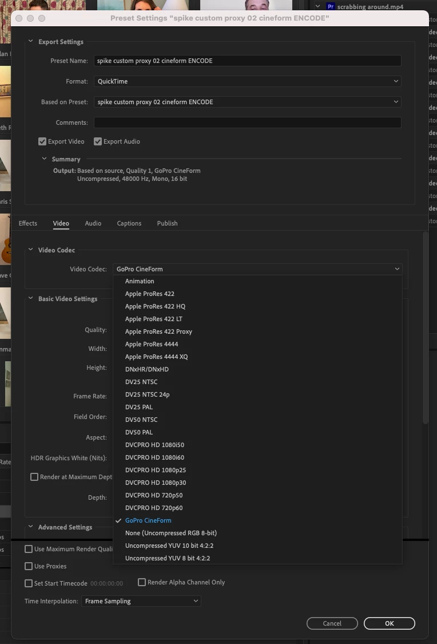Select Apple ProRes 422 LT codec
The height and width of the screenshot is (644, 437).
tap(258, 319)
